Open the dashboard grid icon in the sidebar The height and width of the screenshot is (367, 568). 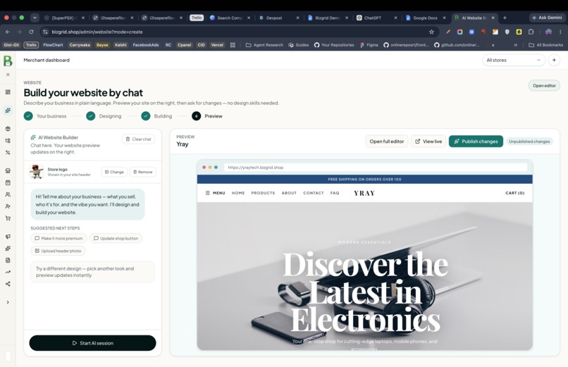[x=8, y=92]
